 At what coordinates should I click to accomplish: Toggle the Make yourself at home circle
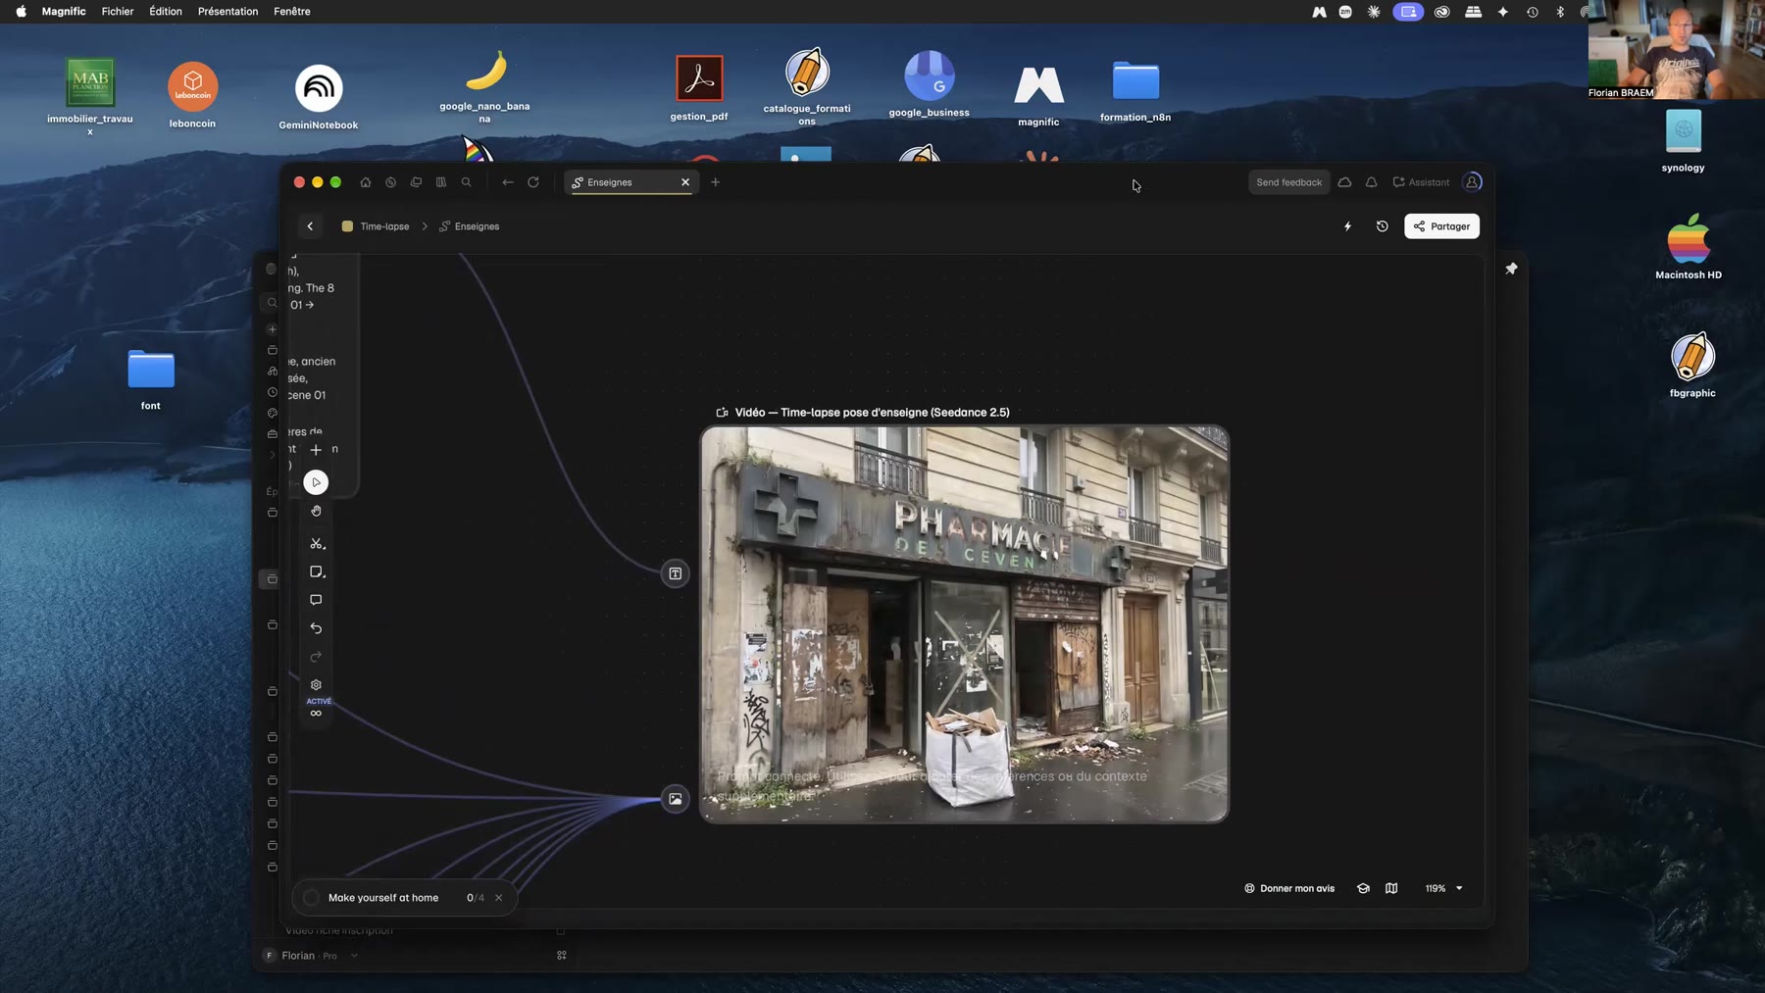point(311,898)
